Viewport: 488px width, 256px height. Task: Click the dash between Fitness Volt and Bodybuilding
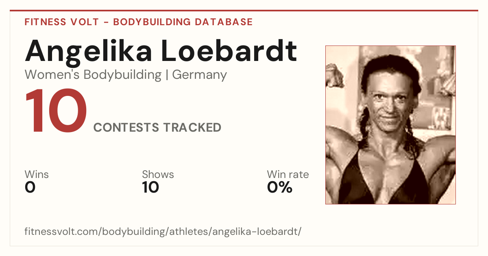[x=106, y=22]
